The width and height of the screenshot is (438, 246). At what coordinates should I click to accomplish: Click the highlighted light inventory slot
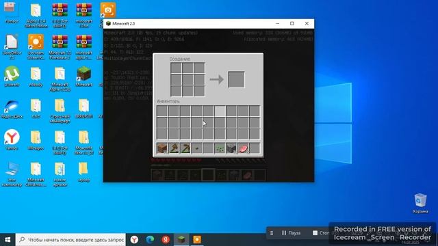[220, 111]
